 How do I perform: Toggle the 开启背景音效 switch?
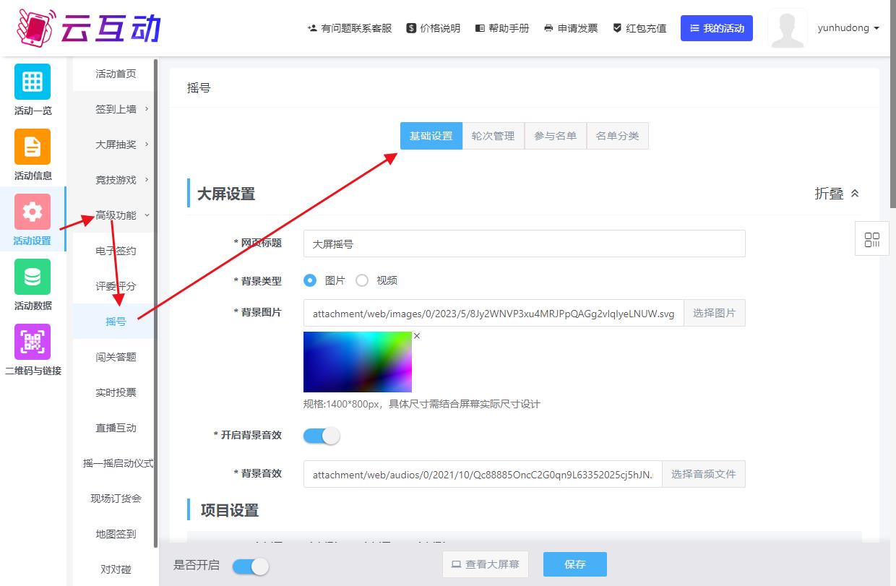click(x=322, y=436)
